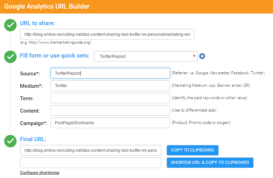The height and width of the screenshot is (178, 273).
Task: Click the 'URL to share:' heading
Action: point(37,23)
